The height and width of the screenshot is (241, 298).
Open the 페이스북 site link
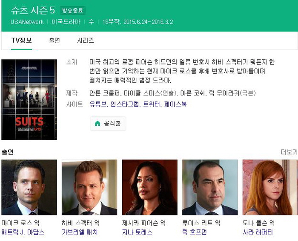click(175, 104)
